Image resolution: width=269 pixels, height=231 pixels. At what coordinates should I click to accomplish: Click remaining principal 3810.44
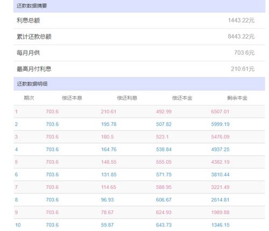coord(220,175)
